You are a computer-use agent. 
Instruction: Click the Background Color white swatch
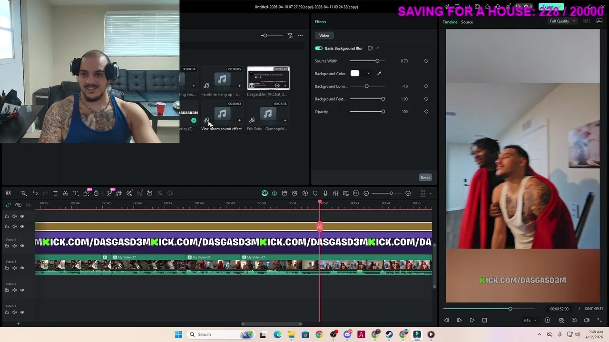[x=355, y=74]
